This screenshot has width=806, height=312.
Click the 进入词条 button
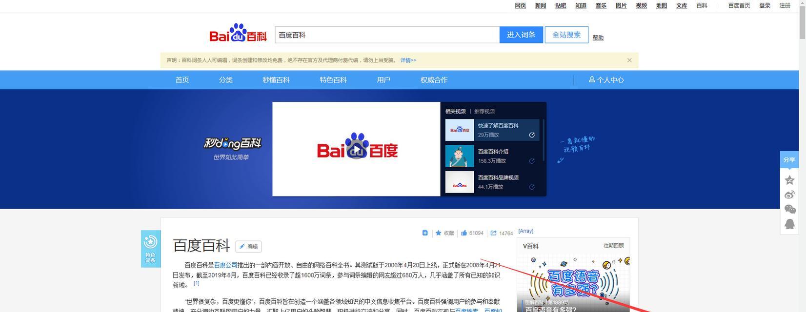click(521, 35)
